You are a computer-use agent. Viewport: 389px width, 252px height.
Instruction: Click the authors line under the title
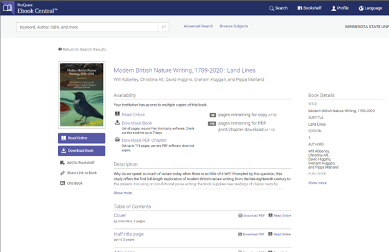pyautogui.click(x=189, y=80)
